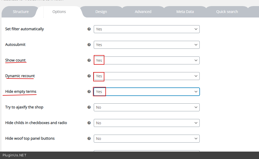Click question mark icon for Show count
Screen dimensions: 259x159
[x=89, y=60]
